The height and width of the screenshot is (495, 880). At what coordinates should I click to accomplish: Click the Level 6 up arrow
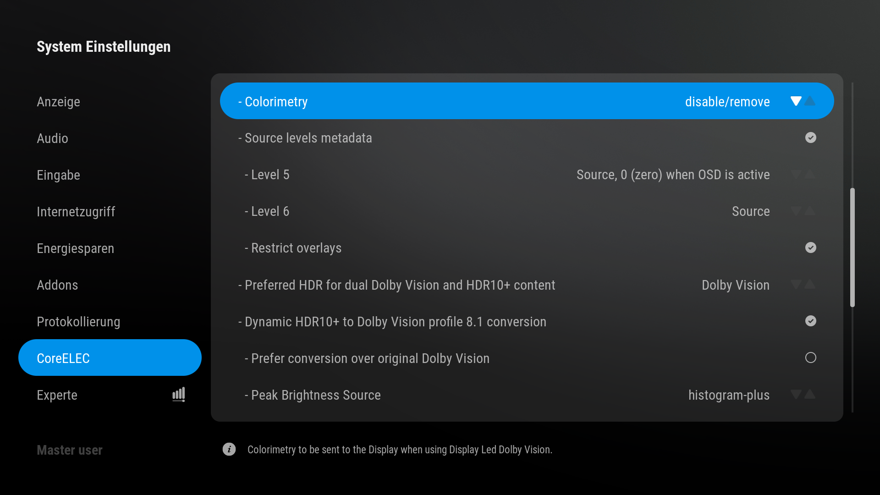click(x=810, y=211)
